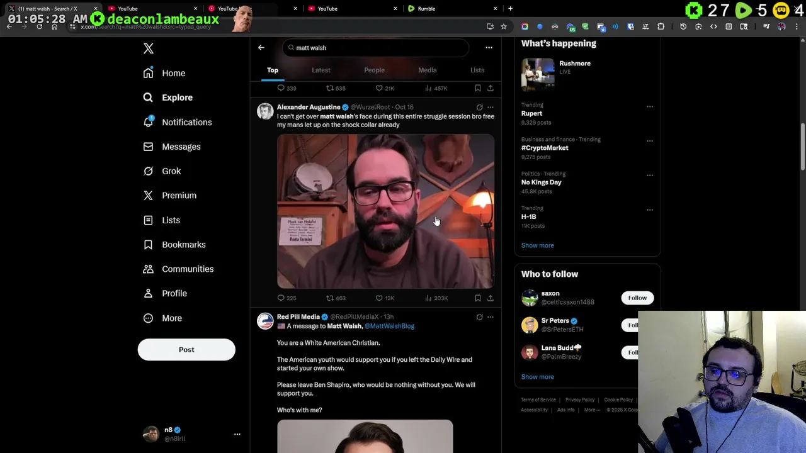The image size is (806, 453).
Task: View analytics for the 457K views post
Action: (x=436, y=88)
